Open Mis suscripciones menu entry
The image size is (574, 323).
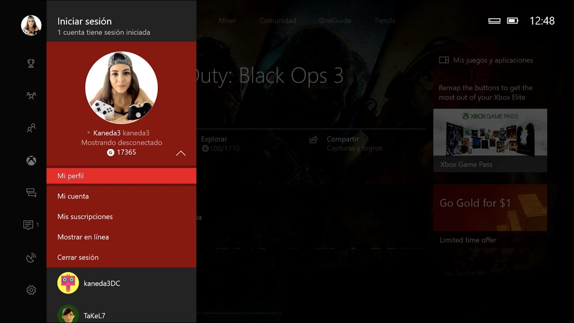coord(122,217)
